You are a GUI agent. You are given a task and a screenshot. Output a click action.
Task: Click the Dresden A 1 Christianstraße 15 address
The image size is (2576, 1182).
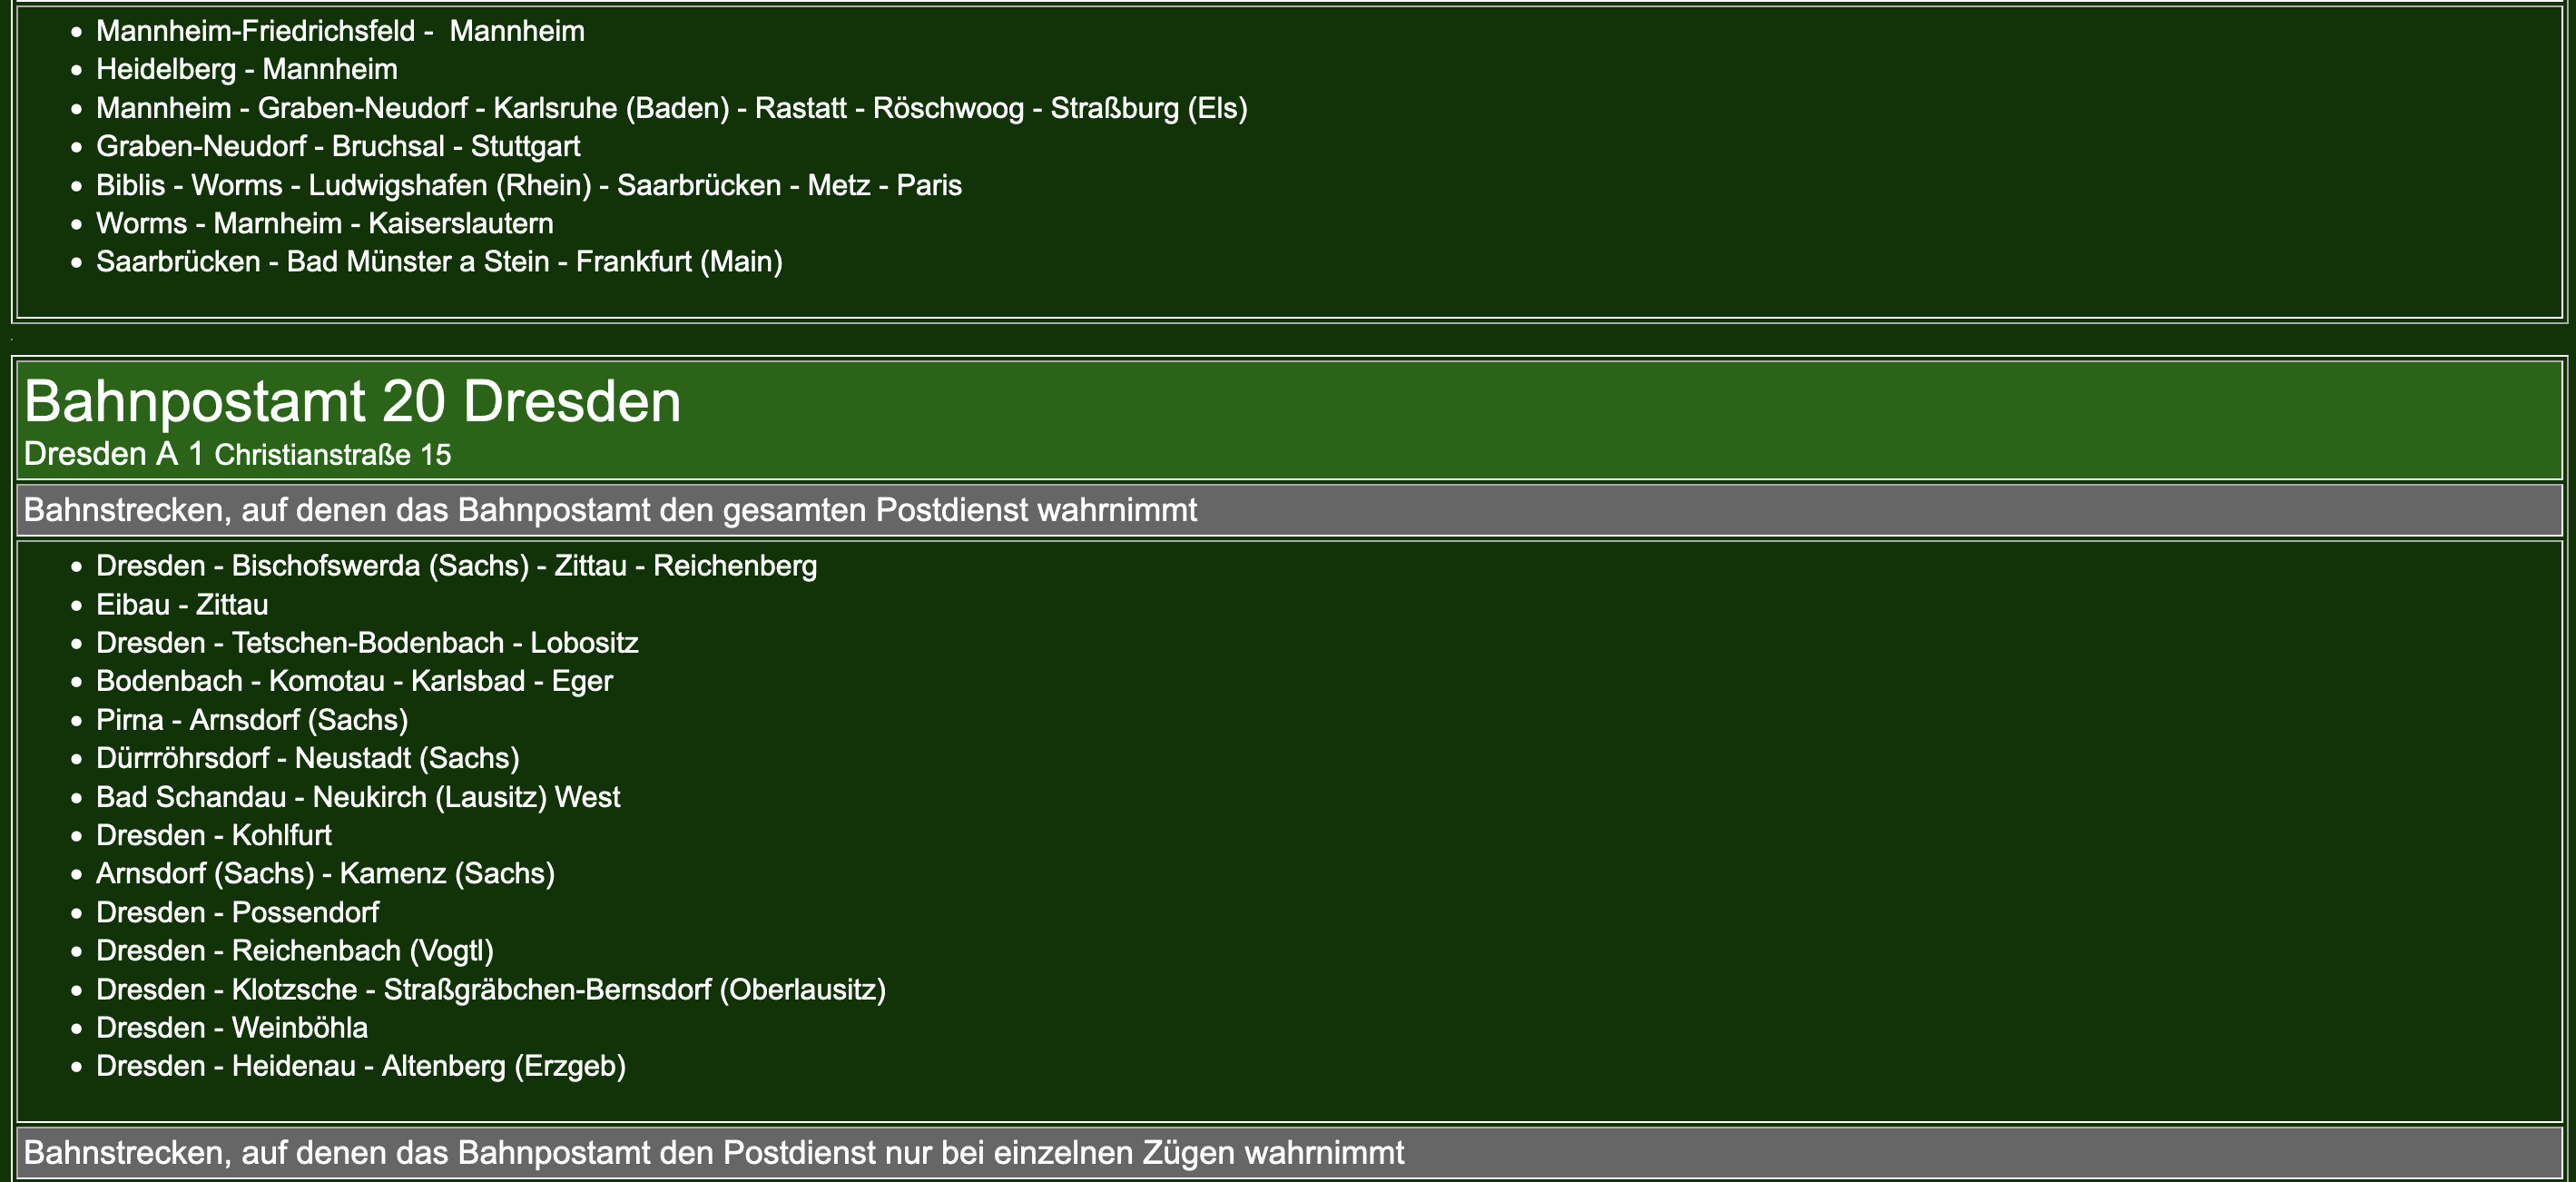(x=237, y=454)
